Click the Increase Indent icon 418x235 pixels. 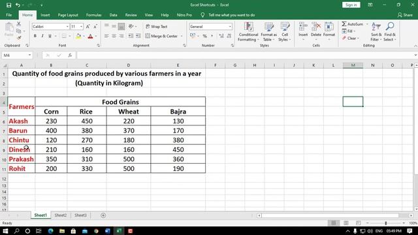point(138,36)
